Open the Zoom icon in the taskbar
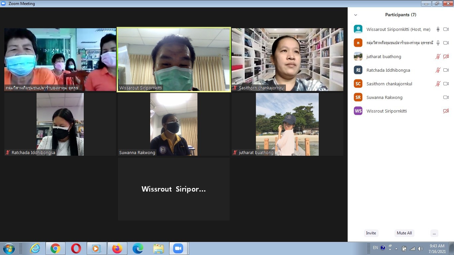This screenshot has width=454, height=255. (x=178, y=248)
